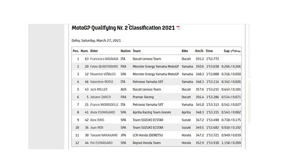Click Valentino ROSSI in the table
290x165 pixels.
click(x=101, y=82)
